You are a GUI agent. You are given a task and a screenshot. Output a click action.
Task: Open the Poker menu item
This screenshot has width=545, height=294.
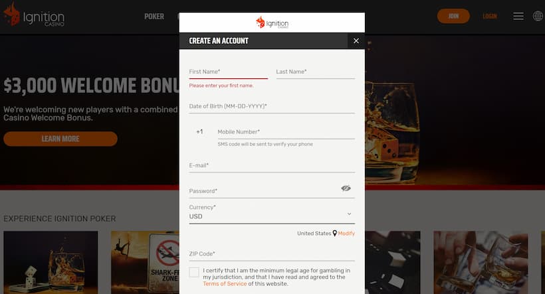[x=154, y=17]
